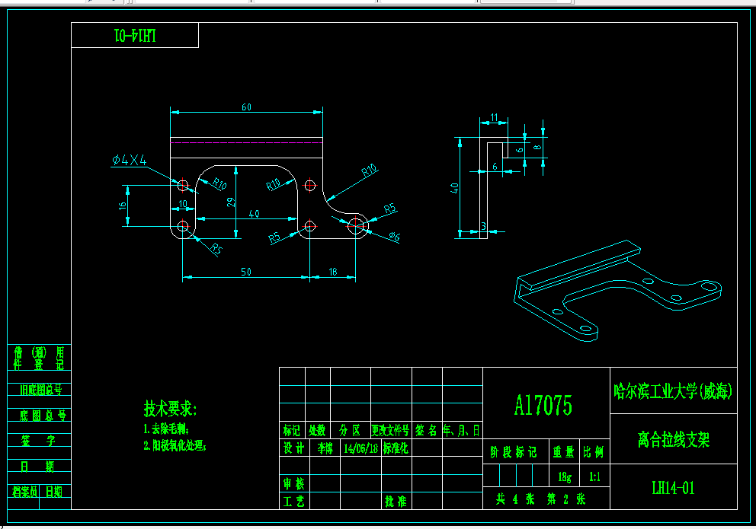The height and width of the screenshot is (529, 756).
Task: Select the 10 dimension text
Action: (x=183, y=204)
